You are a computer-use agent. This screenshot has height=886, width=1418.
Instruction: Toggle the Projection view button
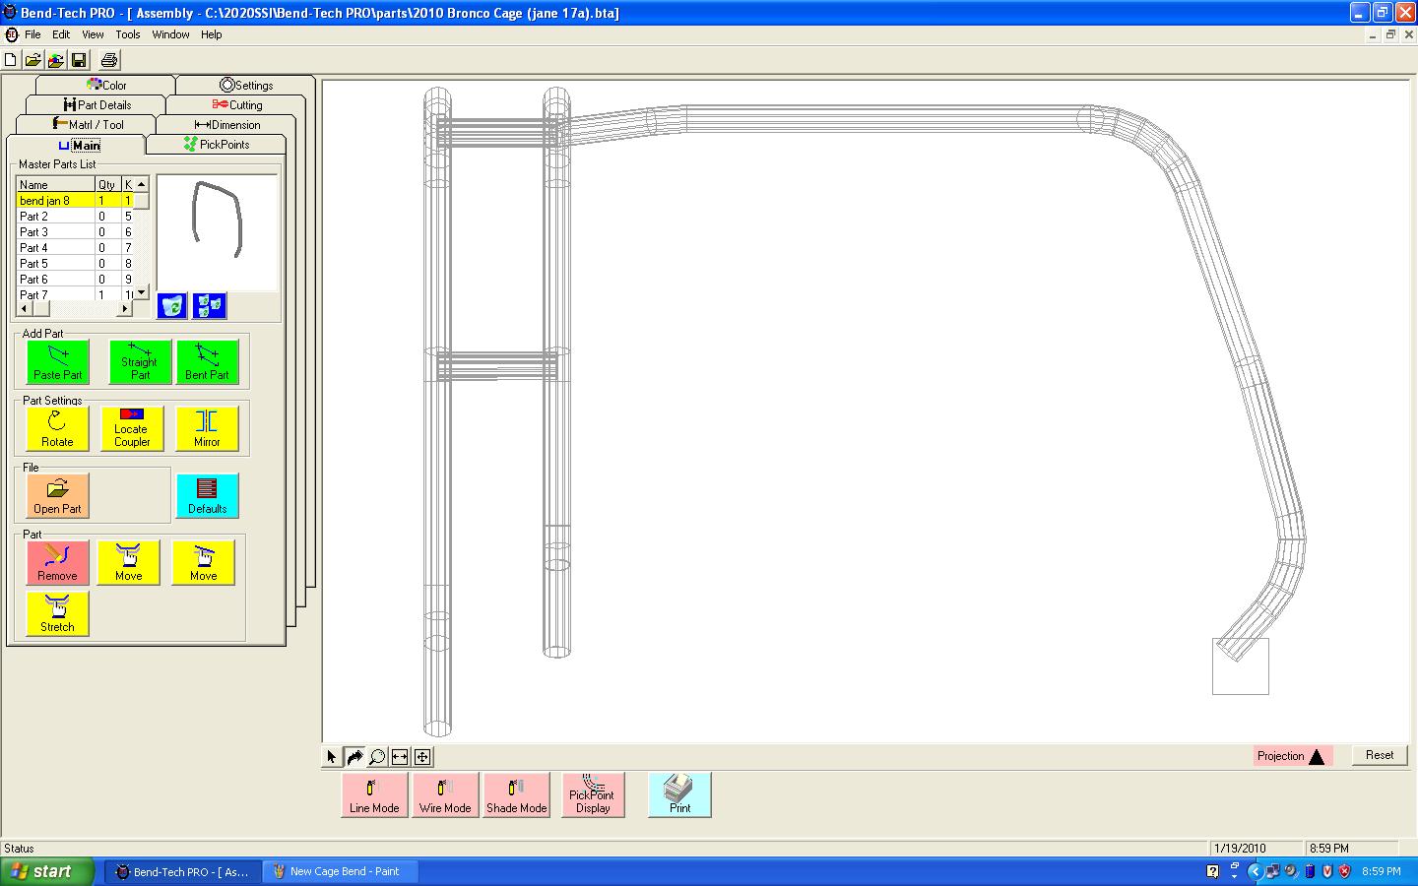click(x=1293, y=756)
